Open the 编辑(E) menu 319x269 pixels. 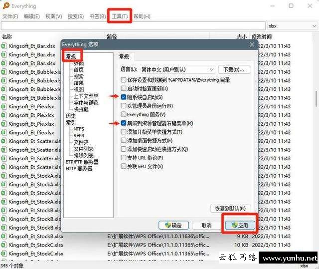[x=32, y=16]
